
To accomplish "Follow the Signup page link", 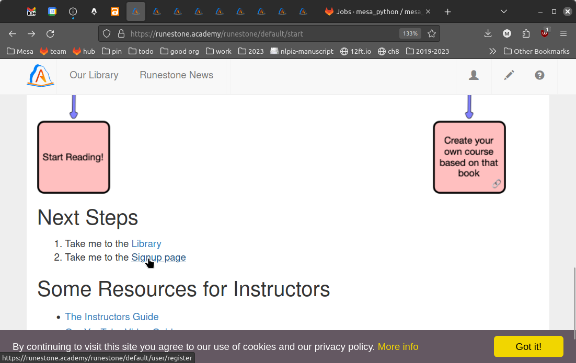I will 158,257.
